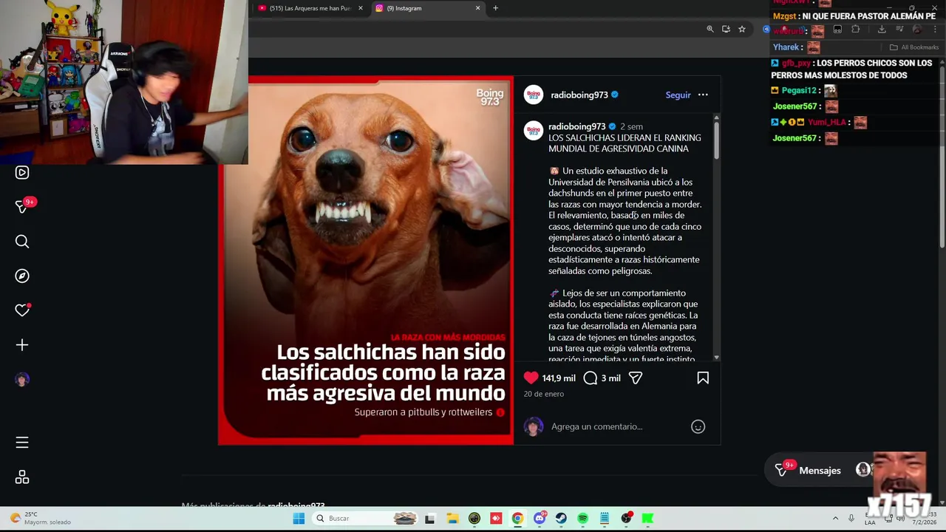
Task: Open the hamburger More menu in sidebar
Action: (22, 443)
